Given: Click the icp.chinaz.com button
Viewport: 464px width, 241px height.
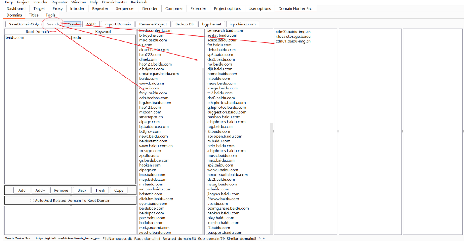Looking at the screenshot, I should coord(242,24).
